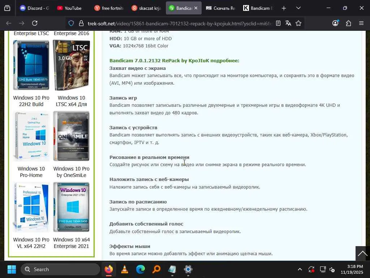The height and width of the screenshot is (278, 370).
Task: Translate this page icon
Action: (x=288, y=23)
